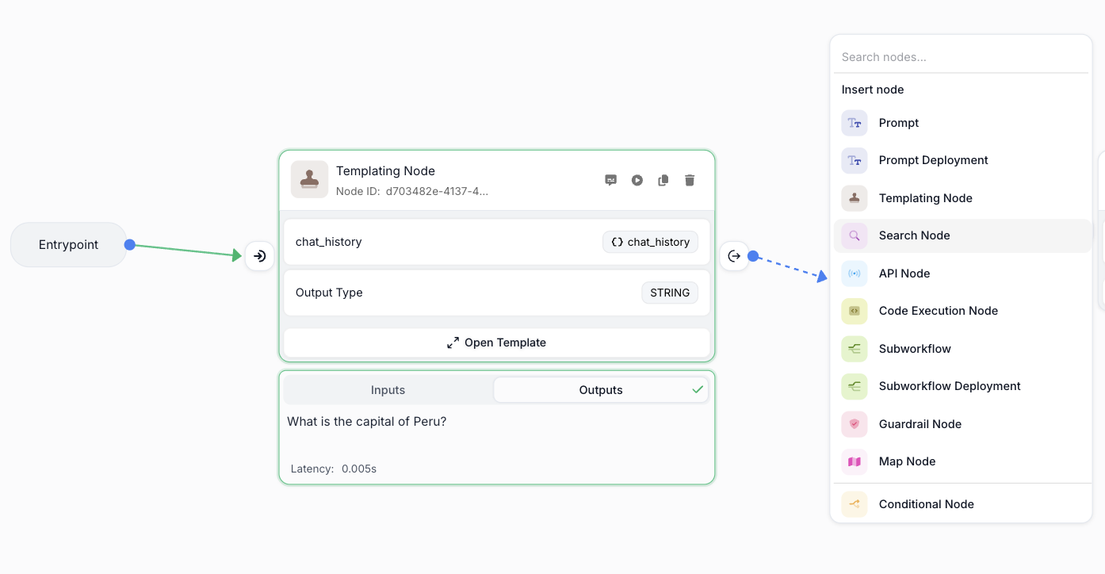
Task: Click the Node ID d703482e-4137-4... text
Action: click(x=412, y=191)
